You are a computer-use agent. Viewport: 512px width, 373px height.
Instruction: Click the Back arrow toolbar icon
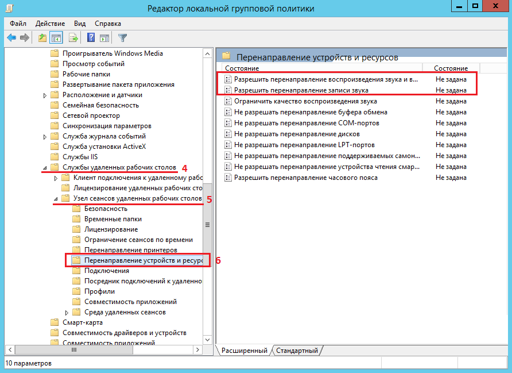(x=11, y=38)
